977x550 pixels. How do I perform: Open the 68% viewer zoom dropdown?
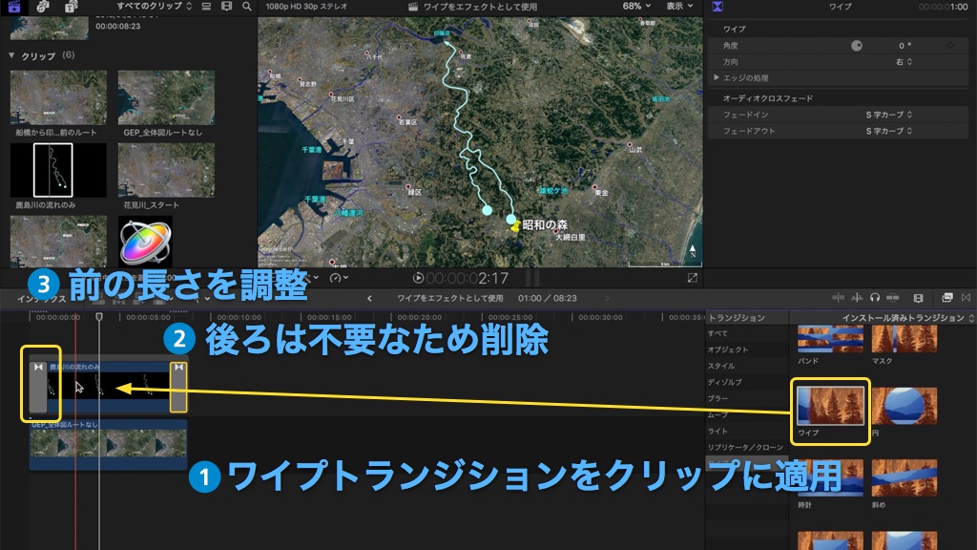[x=636, y=7]
